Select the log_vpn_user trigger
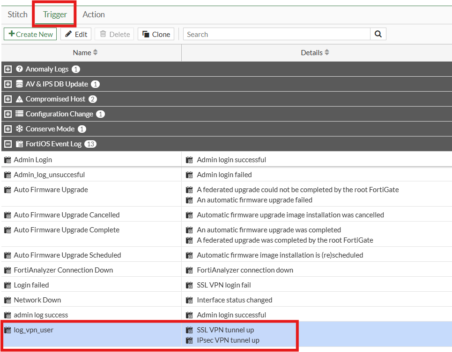452x352 pixels. (x=33, y=330)
